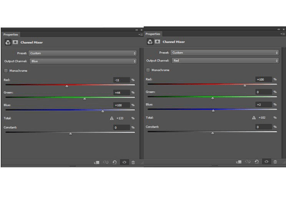Click Green slider handle in right panel

point(213,98)
